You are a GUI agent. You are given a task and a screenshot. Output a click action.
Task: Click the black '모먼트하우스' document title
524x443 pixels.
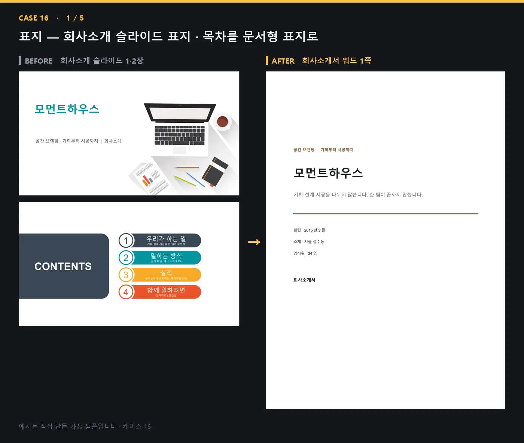[x=328, y=173]
